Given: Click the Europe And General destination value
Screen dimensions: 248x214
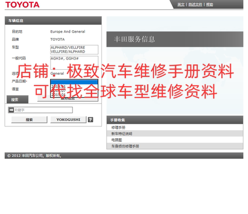Looking at the screenshot, I should pos(67,32).
